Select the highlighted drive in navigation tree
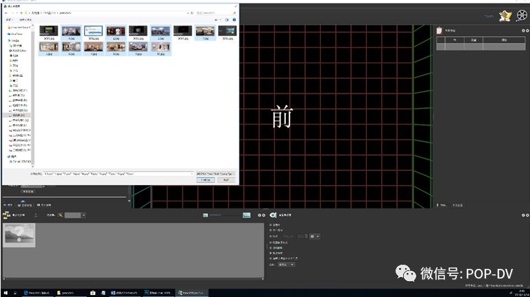The height and width of the screenshot is (297, 530). [x=18, y=115]
